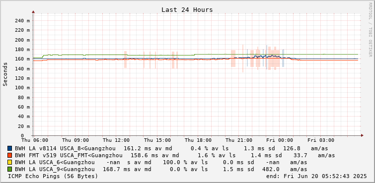Click the 'Thu 09:00' time axis label
The image size is (375, 183).
click(x=75, y=140)
